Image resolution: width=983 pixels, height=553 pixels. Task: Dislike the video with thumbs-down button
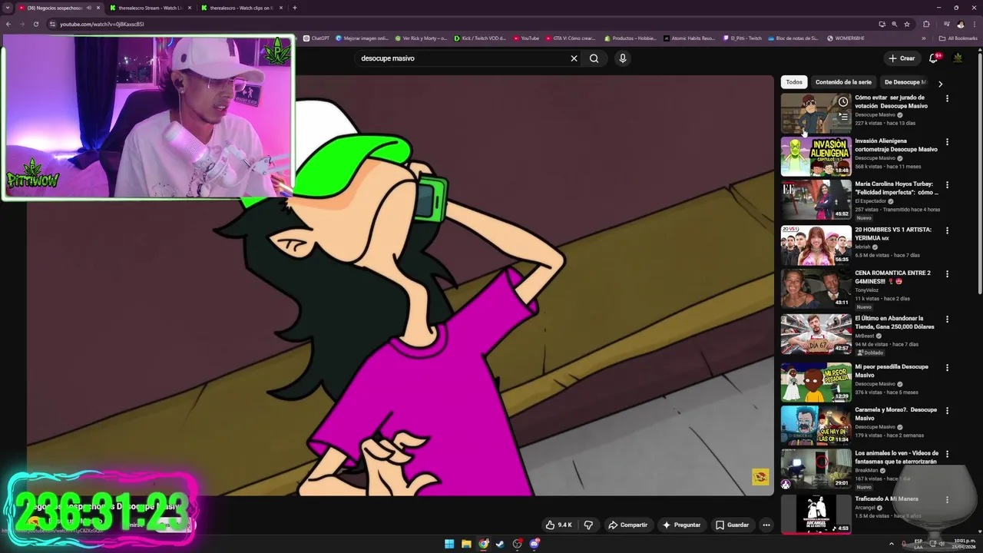click(x=588, y=525)
